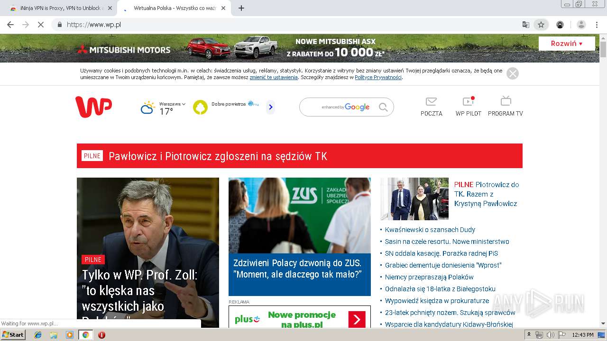Open the 'Polityce Prywatności' link
The image size is (607, 341).
click(378, 77)
